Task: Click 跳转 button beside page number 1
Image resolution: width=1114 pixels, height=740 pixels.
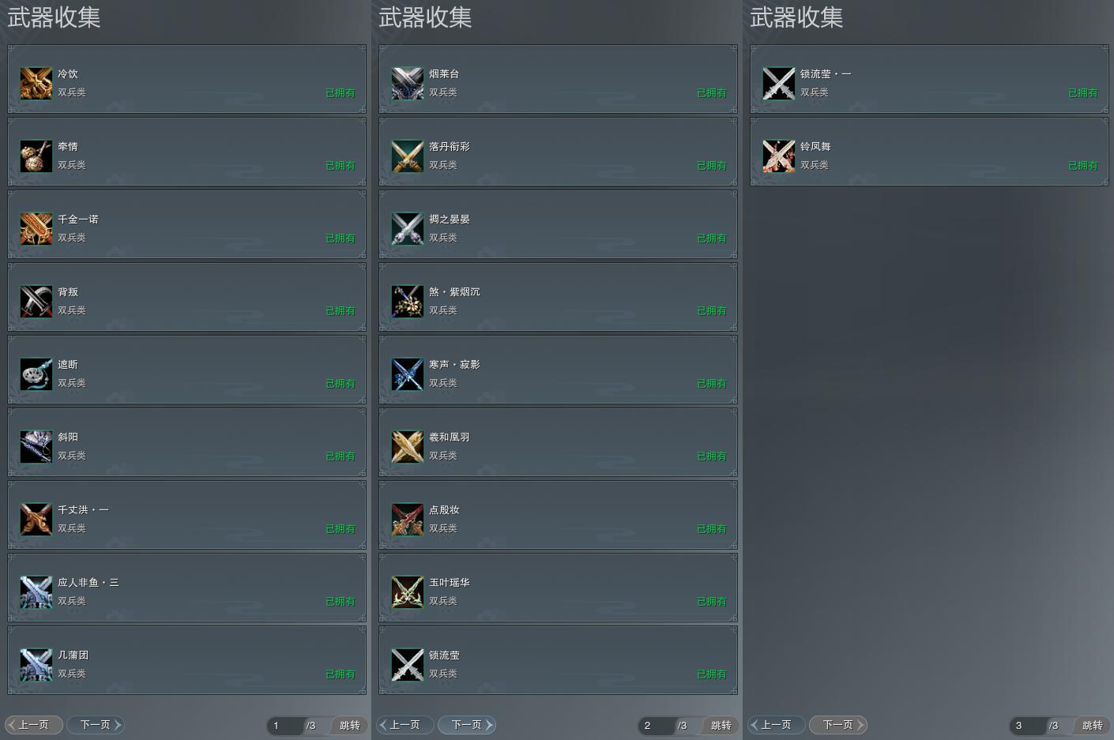Action: (349, 725)
